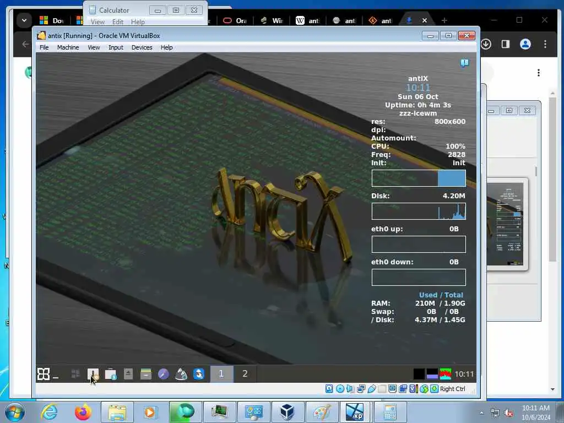Open Chrome downloads icon in browser toolbar
The image size is (564, 423).
tap(486, 44)
